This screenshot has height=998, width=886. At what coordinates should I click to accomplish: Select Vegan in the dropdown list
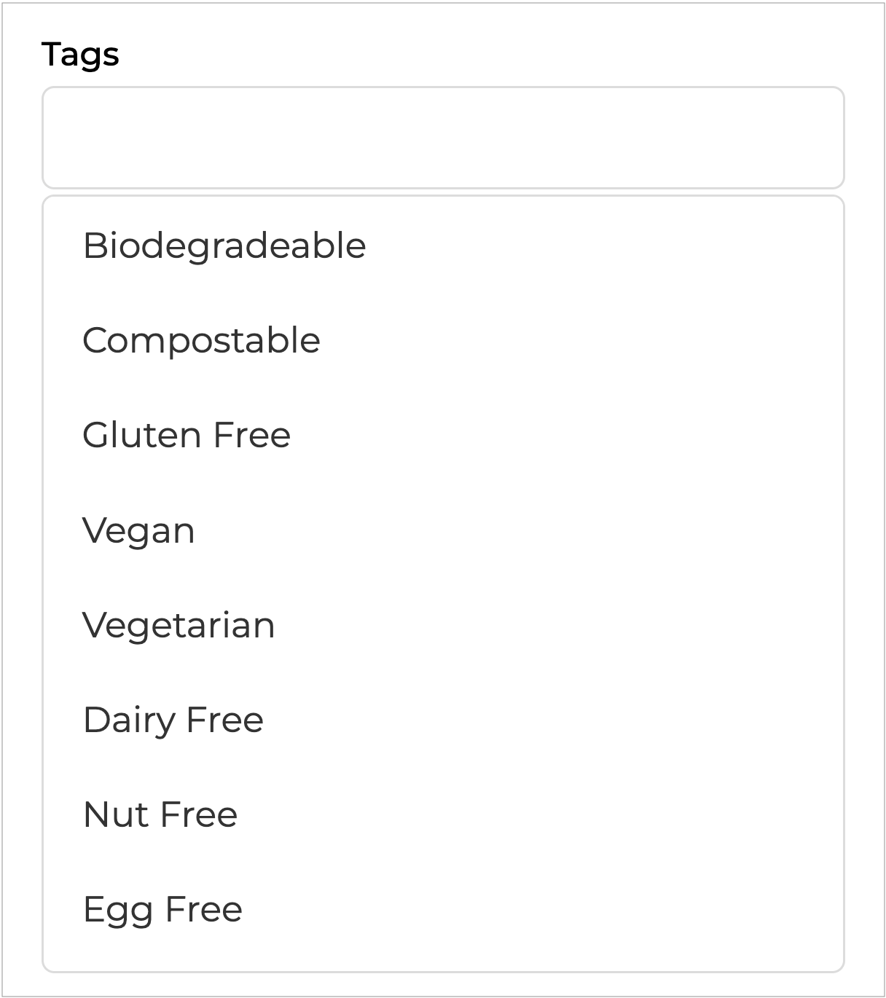(x=138, y=530)
